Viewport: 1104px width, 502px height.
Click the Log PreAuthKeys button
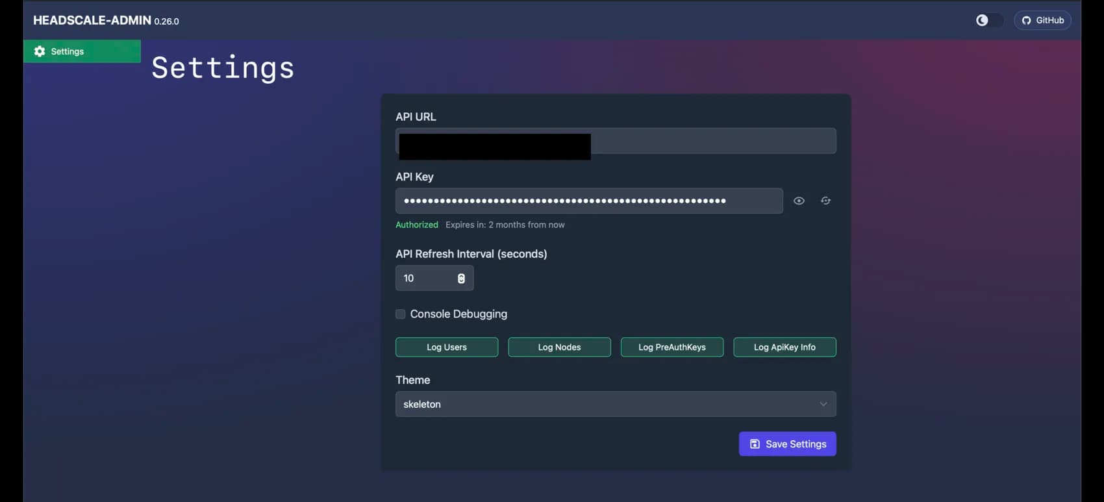672,347
